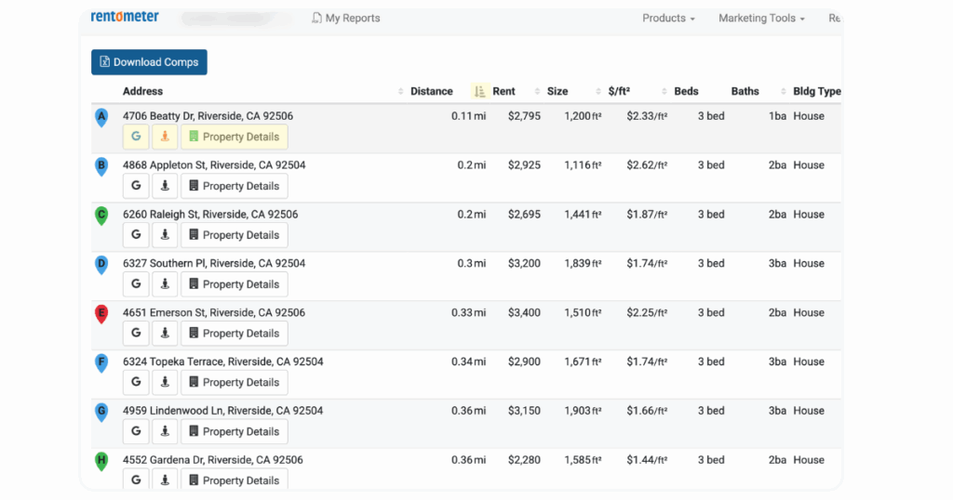Sort by the Address column header
This screenshot has height=500, width=953.
[142, 91]
